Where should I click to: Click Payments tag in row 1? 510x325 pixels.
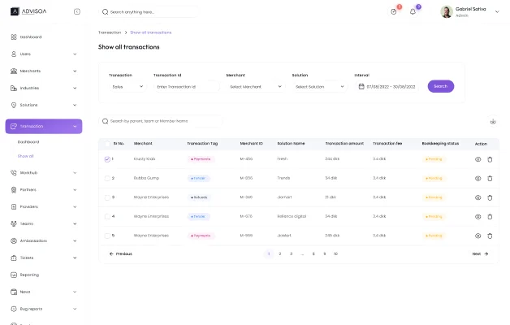point(201,159)
